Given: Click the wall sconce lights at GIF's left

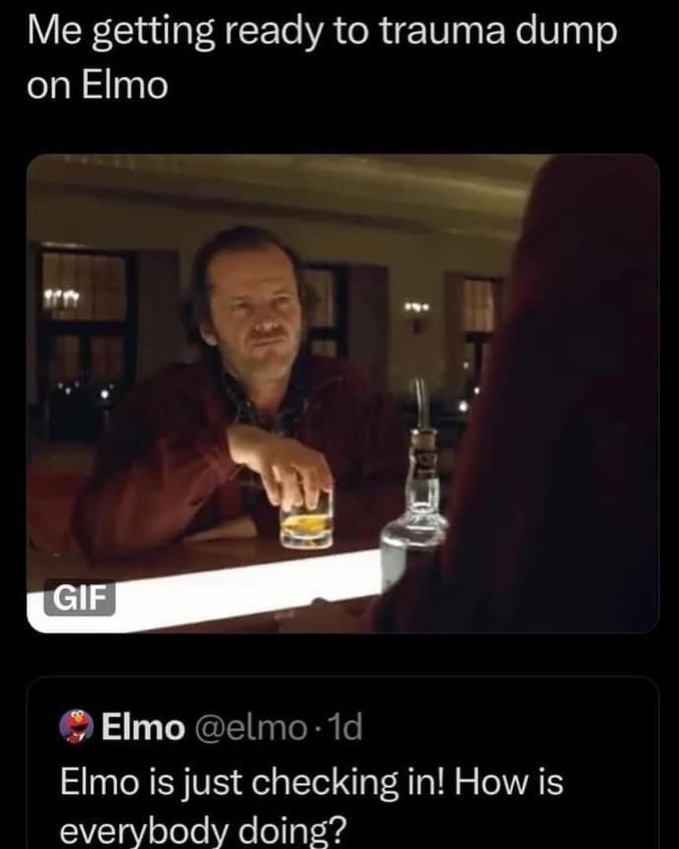Looking at the screenshot, I should click(62, 297).
